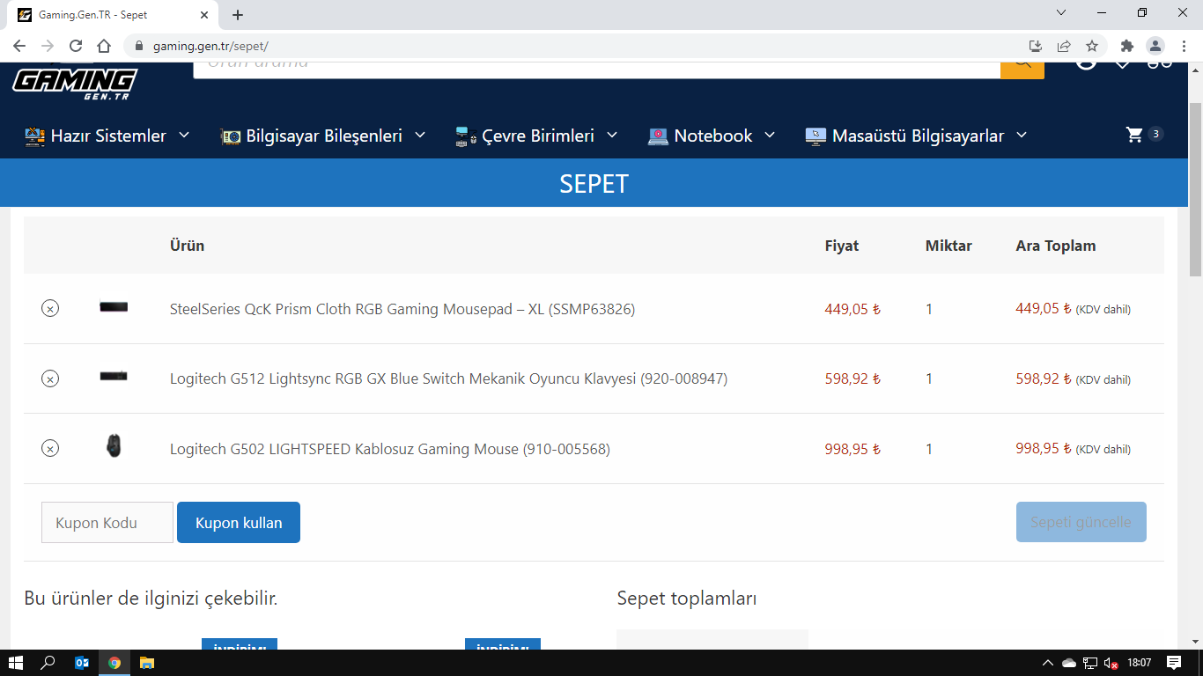
Task: Open the Chrome profile avatar
Action: (1155, 46)
